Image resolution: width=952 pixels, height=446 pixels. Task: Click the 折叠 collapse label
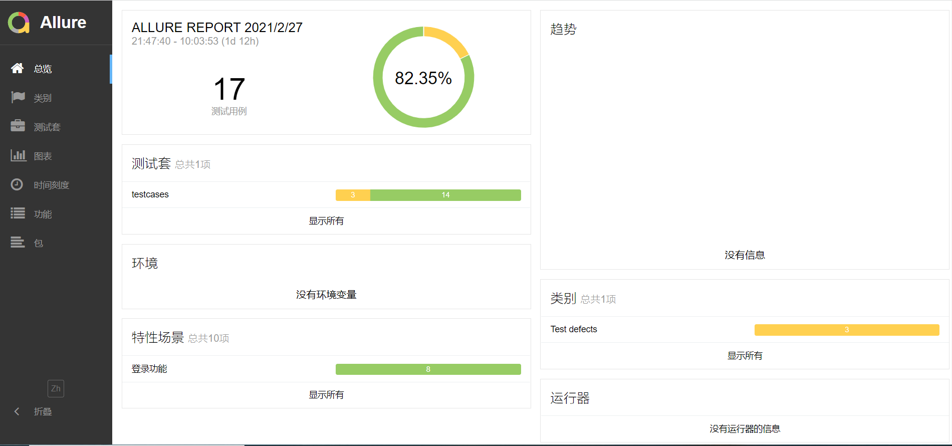[x=43, y=411]
